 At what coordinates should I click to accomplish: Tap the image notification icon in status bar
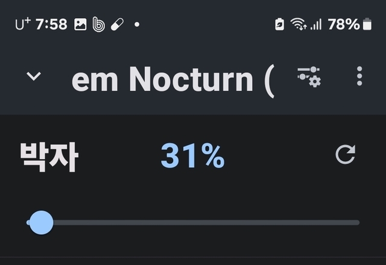coord(80,25)
